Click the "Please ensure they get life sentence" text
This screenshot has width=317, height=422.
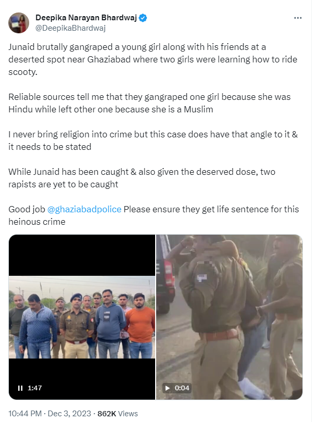pyautogui.click(x=211, y=209)
